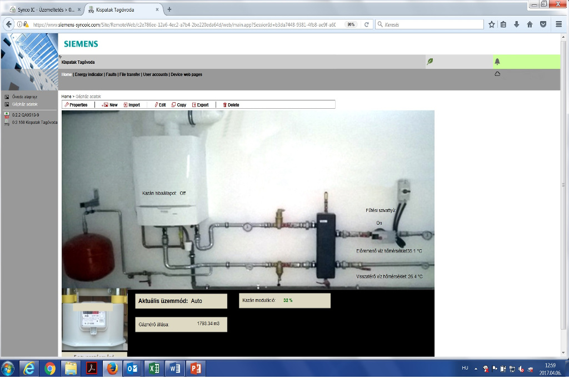Viewport: 569px width, 379px height.
Task: Click the cloud status icon under the bell
Action: pyautogui.click(x=497, y=74)
